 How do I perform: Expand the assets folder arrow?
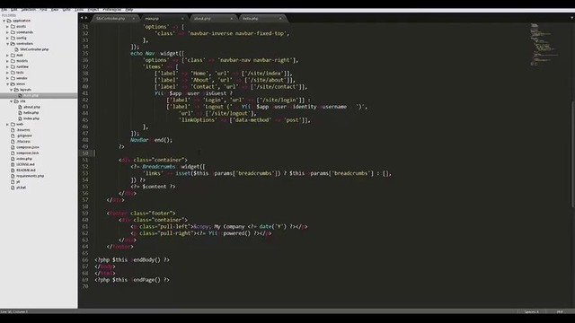click(x=7, y=26)
